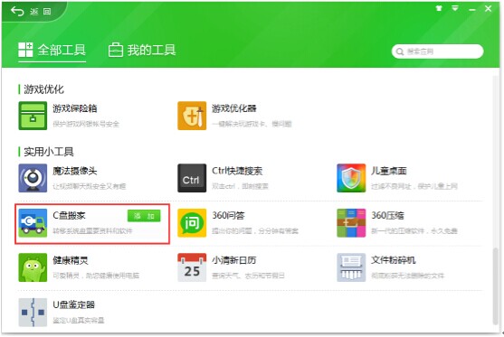Switch to the 全部工具 tab

coord(52,51)
